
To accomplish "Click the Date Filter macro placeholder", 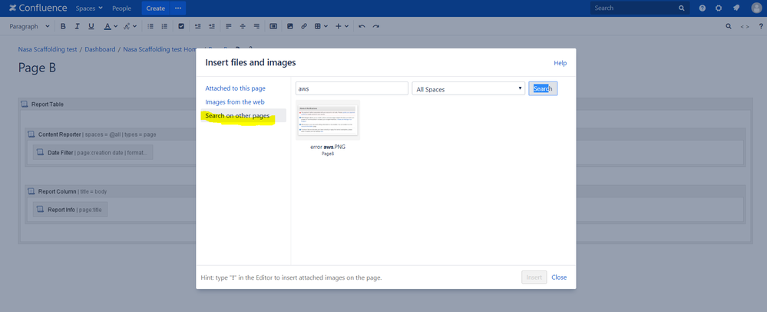I will [x=92, y=153].
